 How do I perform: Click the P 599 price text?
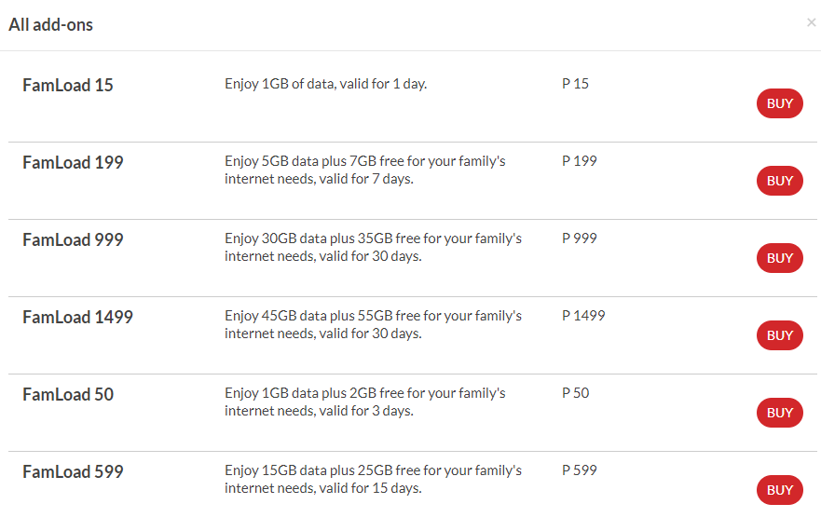579,470
